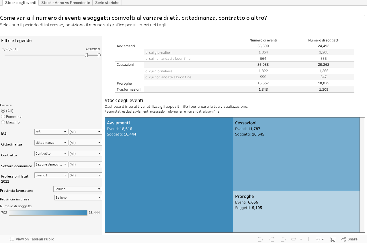Click the Cessazioni events value 36,038
Viewport: 367px width, 243px height.
(263, 65)
